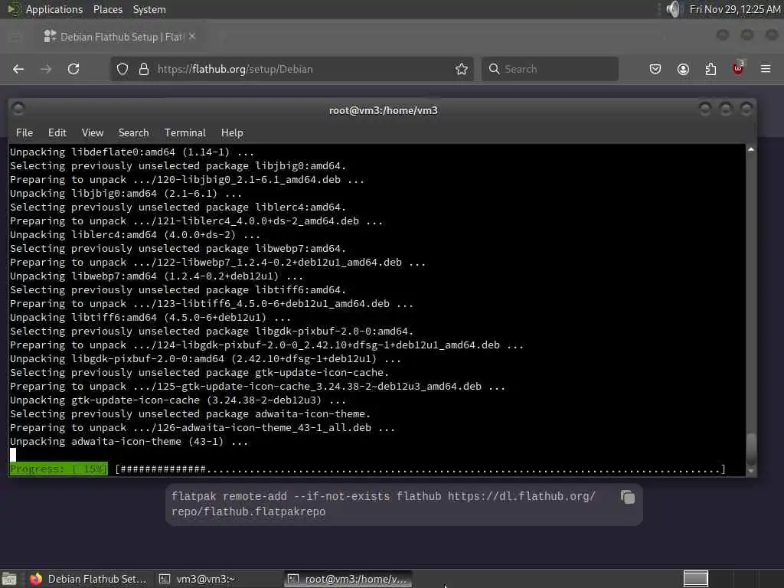Click the terminal scrollbar thumb
This screenshot has height=588, width=784.
tap(750, 449)
